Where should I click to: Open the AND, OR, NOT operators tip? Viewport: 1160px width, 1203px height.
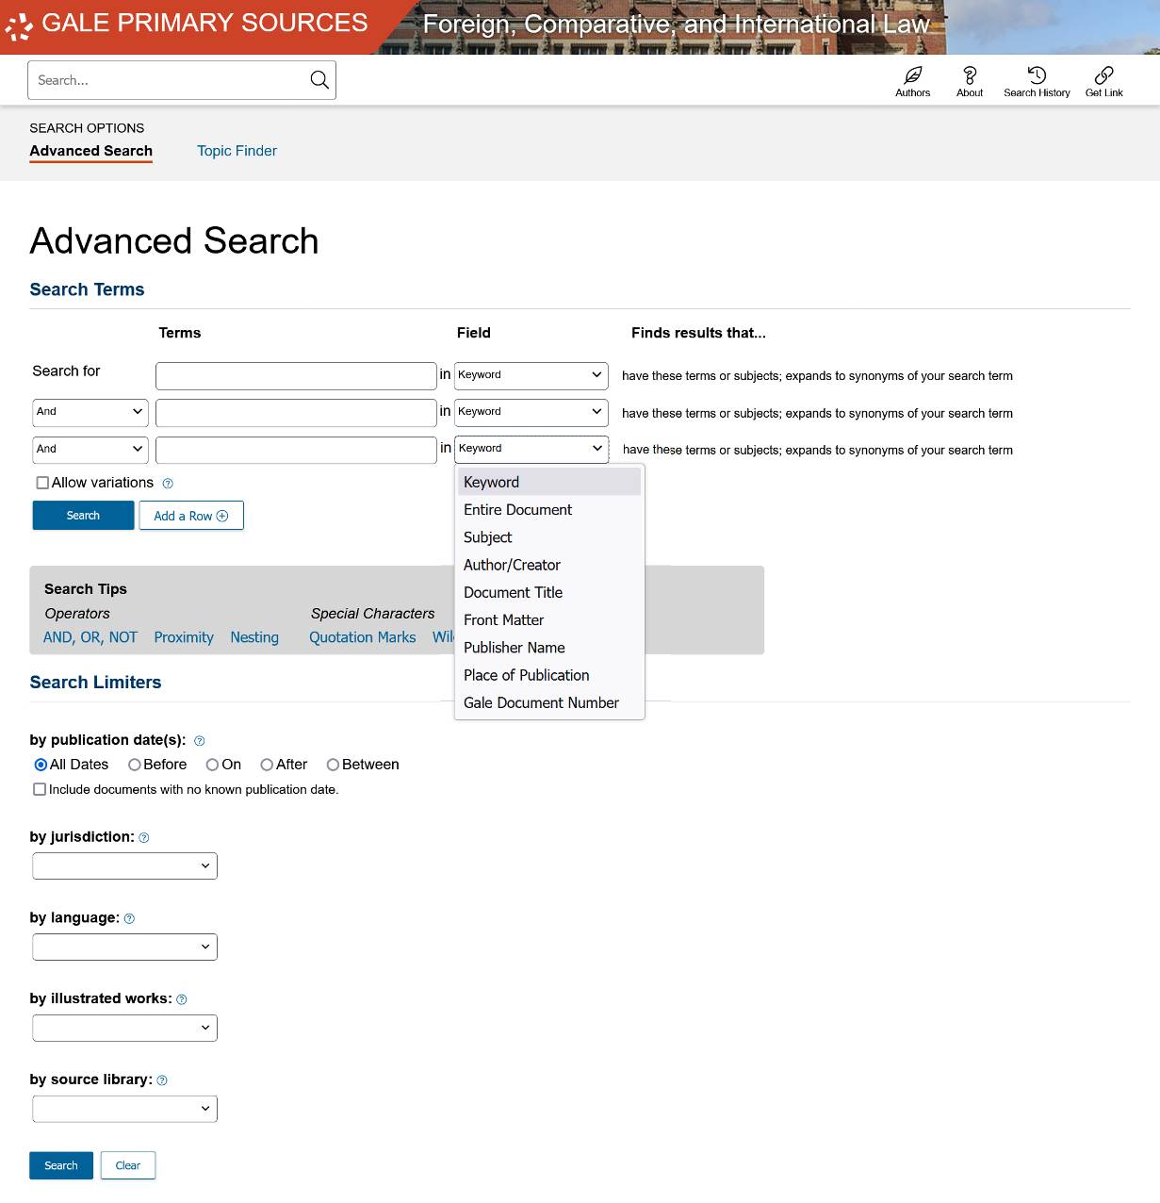pos(90,637)
